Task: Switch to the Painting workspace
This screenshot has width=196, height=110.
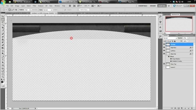Action: click(x=162, y=6)
